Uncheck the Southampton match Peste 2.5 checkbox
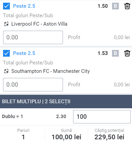132x143 pixels. tap(6, 53)
